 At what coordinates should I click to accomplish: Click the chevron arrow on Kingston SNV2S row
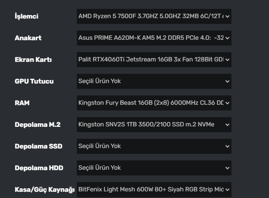coord(227,125)
